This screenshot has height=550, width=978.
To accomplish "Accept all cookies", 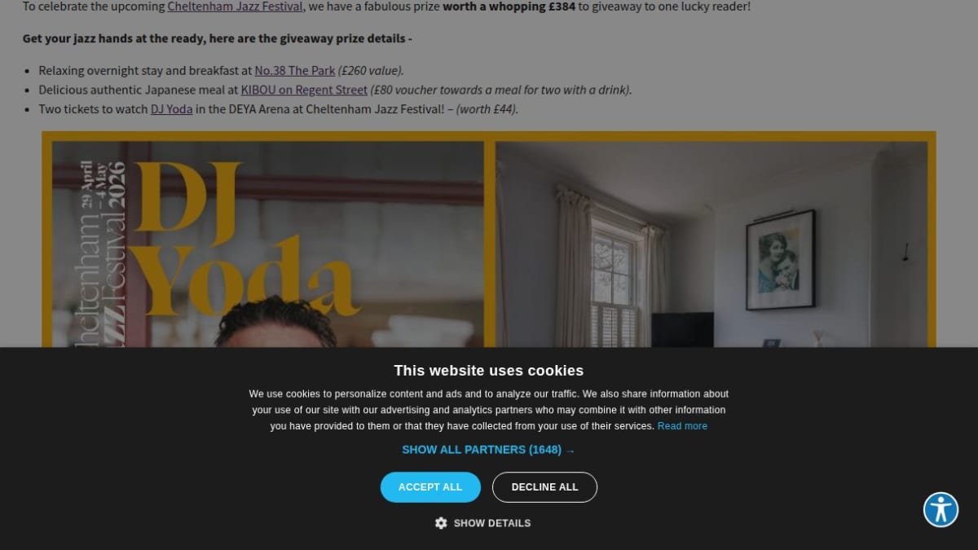I will pyautogui.click(x=430, y=487).
